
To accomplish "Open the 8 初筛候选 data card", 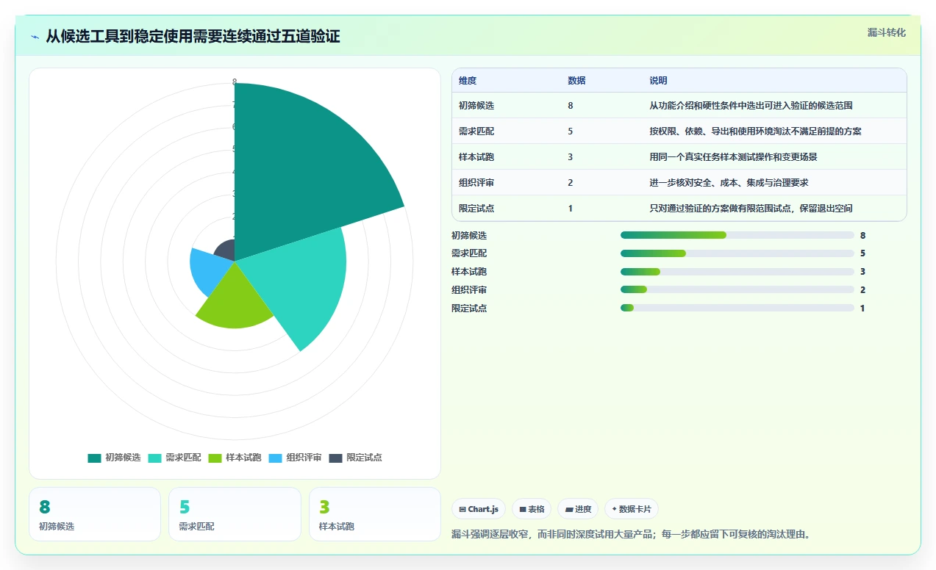I will 95,514.
